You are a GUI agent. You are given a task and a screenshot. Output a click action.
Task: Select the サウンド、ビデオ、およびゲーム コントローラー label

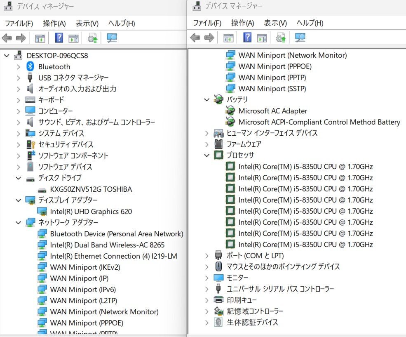pyautogui.click(x=96, y=122)
